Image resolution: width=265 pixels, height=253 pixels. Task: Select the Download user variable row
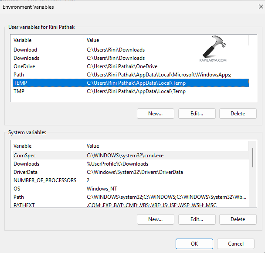129,50
